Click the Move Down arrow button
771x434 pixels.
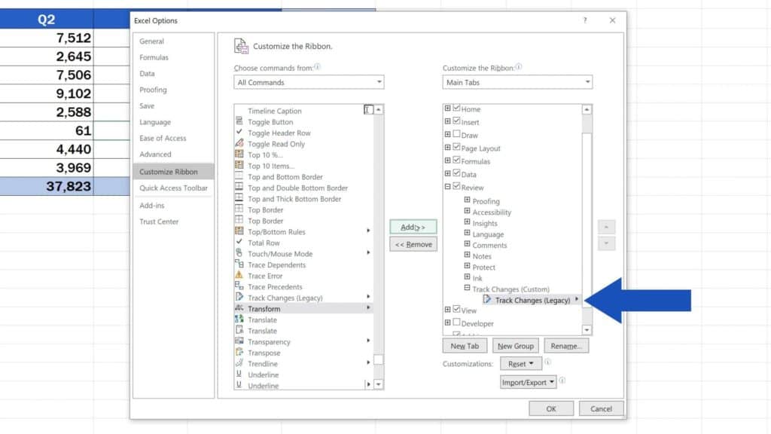pyautogui.click(x=606, y=243)
